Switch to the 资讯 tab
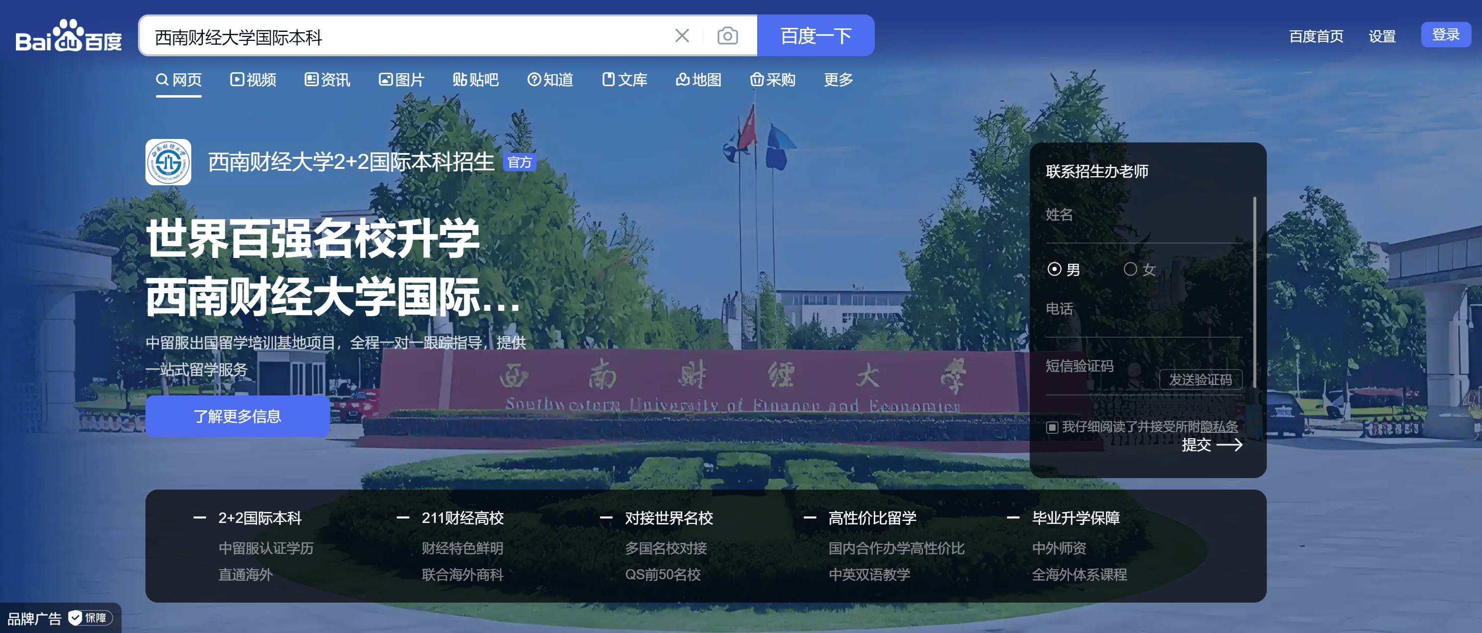Image resolution: width=1482 pixels, height=633 pixels. click(x=327, y=80)
